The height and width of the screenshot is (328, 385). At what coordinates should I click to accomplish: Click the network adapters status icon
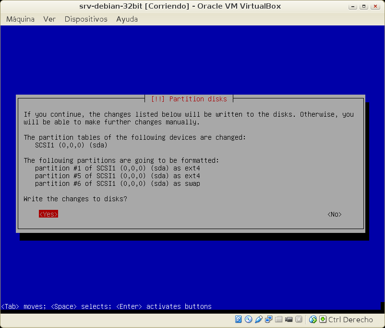pos(269,319)
